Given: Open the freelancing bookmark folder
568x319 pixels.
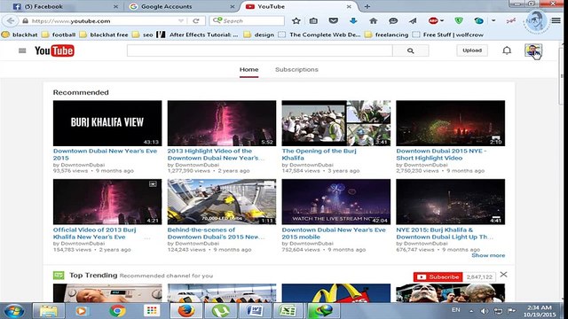Looking at the screenshot, I should [x=387, y=35].
